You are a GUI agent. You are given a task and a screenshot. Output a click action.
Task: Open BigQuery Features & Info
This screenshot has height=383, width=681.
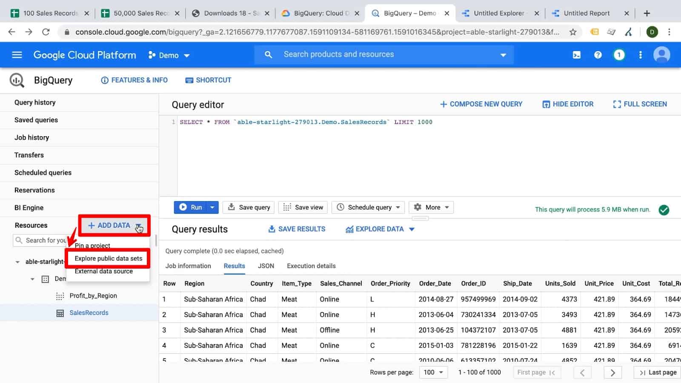point(134,80)
